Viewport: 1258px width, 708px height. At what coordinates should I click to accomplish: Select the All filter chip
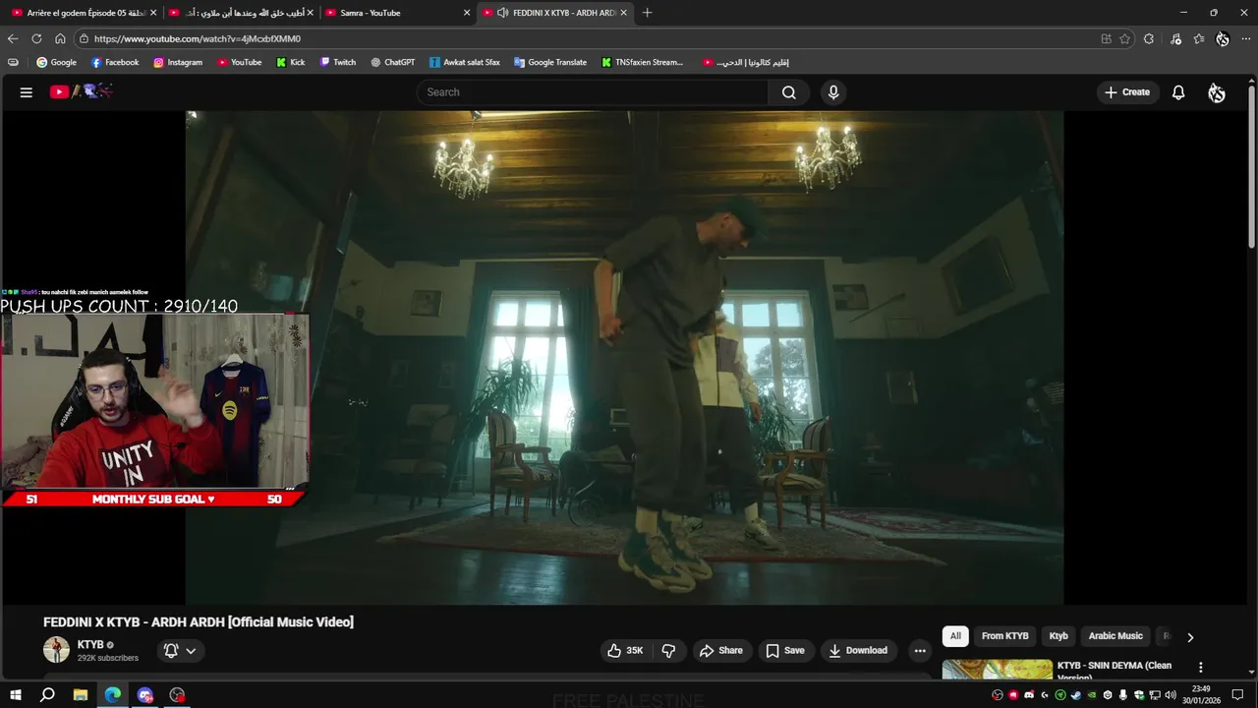click(x=955, y=636)
